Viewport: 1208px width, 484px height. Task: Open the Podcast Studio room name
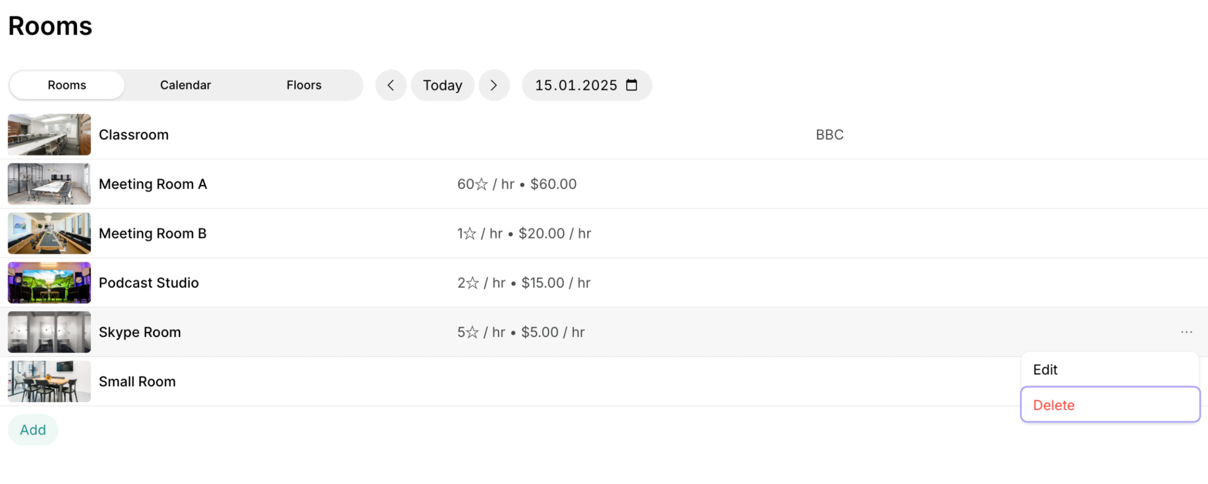coord(149,283)
